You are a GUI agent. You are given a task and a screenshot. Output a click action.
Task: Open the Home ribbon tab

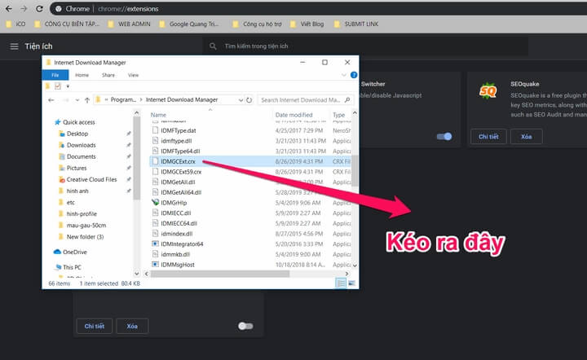(x=82, y=75)
